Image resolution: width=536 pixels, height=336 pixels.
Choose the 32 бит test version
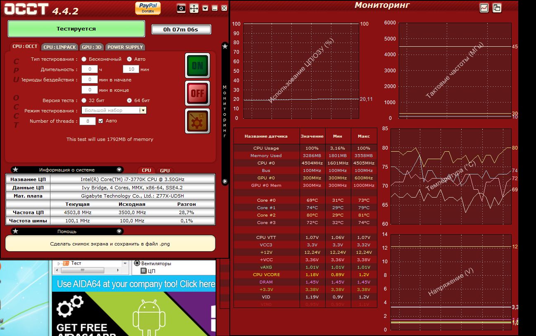pyautogui.click(x=84, y=100)
